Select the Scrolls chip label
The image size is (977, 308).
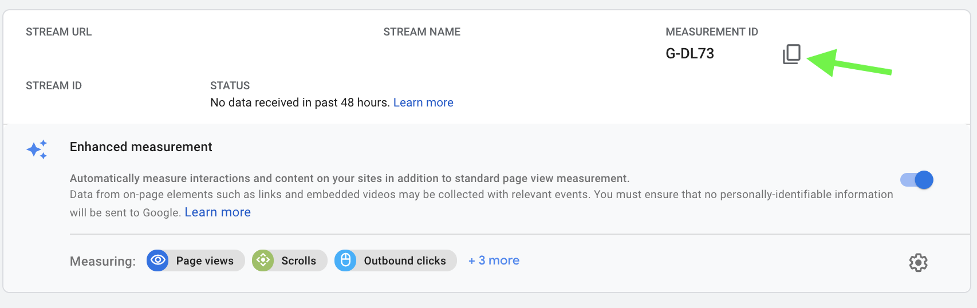coord(299,261)
